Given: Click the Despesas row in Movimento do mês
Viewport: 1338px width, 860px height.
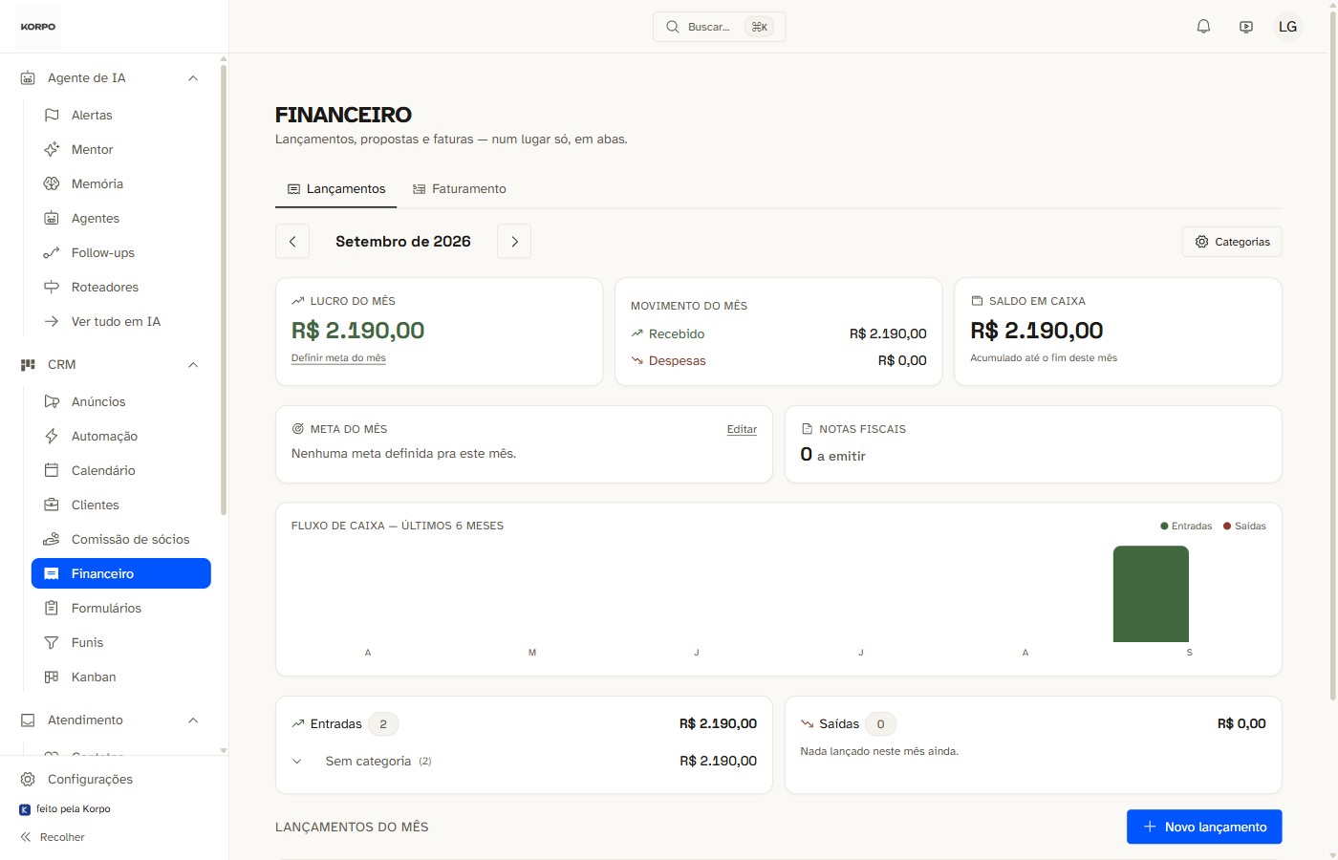Looking at the screenshot, I should pos(779,360).
